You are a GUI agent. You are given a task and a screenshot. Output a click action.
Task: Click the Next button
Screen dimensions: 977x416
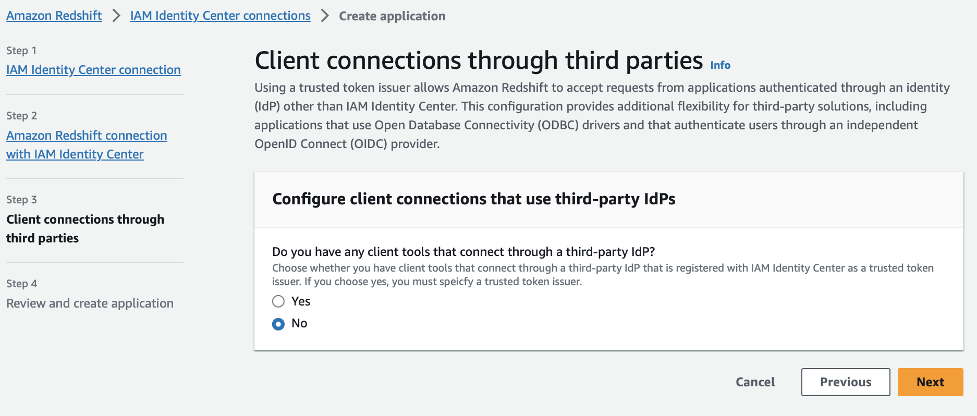click(930, 382)
